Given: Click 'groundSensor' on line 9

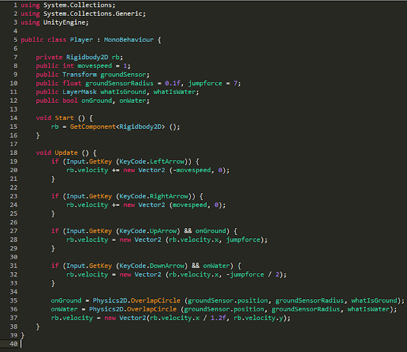Looking at the screenshot, I should pyautogui.click(x=123, y=75).
